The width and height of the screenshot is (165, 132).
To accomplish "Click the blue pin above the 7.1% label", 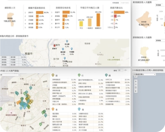I will pyautogui.click(x=65, y=58).
